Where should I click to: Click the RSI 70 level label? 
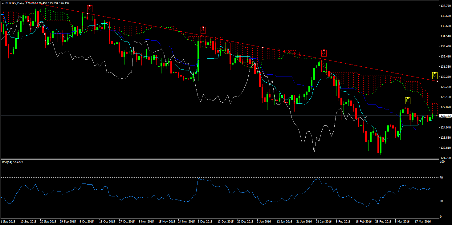[442, 178]
